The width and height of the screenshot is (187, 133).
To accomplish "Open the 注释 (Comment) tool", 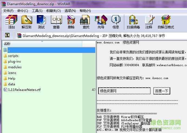I will click(149, 22).
